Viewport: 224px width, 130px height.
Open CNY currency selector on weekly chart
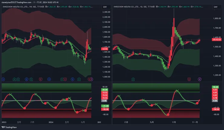click(x=106, y=7)
